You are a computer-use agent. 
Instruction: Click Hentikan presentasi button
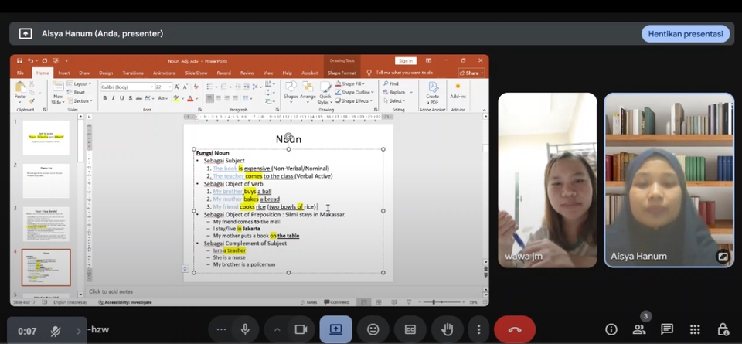pyautogui.click(x=686, y=33)
